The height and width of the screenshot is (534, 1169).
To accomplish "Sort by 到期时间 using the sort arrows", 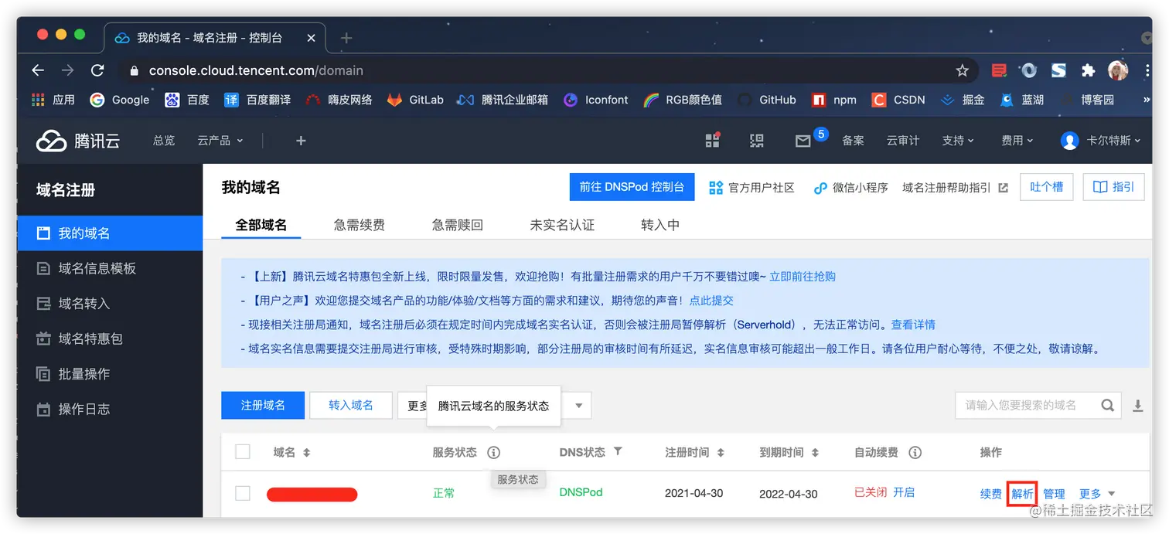I will coord(815,453).
